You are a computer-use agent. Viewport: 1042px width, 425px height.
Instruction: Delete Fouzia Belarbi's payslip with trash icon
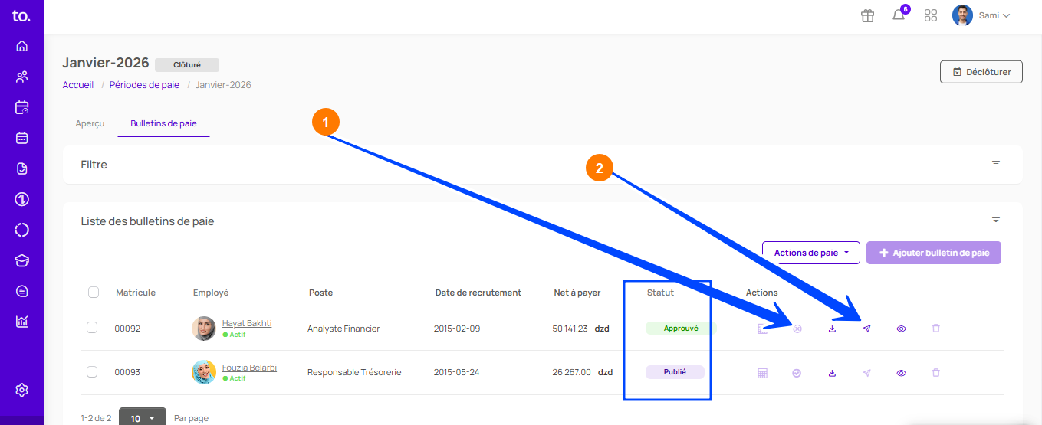pos(935,373)
